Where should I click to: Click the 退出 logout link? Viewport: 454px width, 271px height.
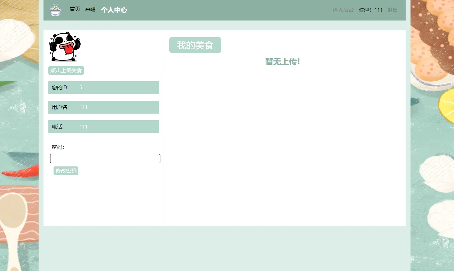(392, 10)
